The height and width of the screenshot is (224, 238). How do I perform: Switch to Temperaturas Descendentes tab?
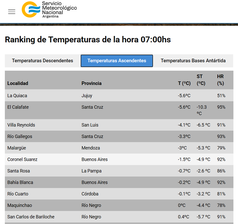[43, 61]
